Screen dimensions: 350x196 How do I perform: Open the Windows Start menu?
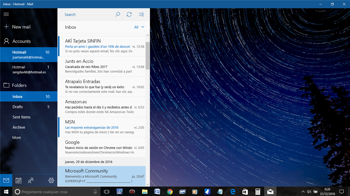tap(6, 192)
